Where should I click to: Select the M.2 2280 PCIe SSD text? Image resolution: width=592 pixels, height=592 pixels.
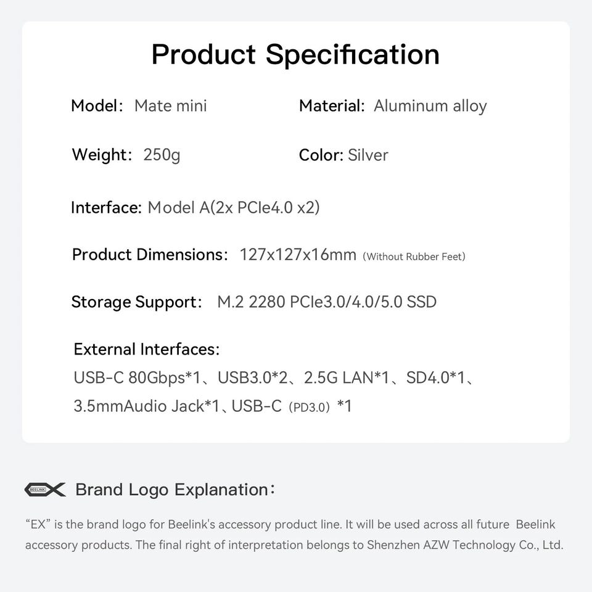(327, 302)
